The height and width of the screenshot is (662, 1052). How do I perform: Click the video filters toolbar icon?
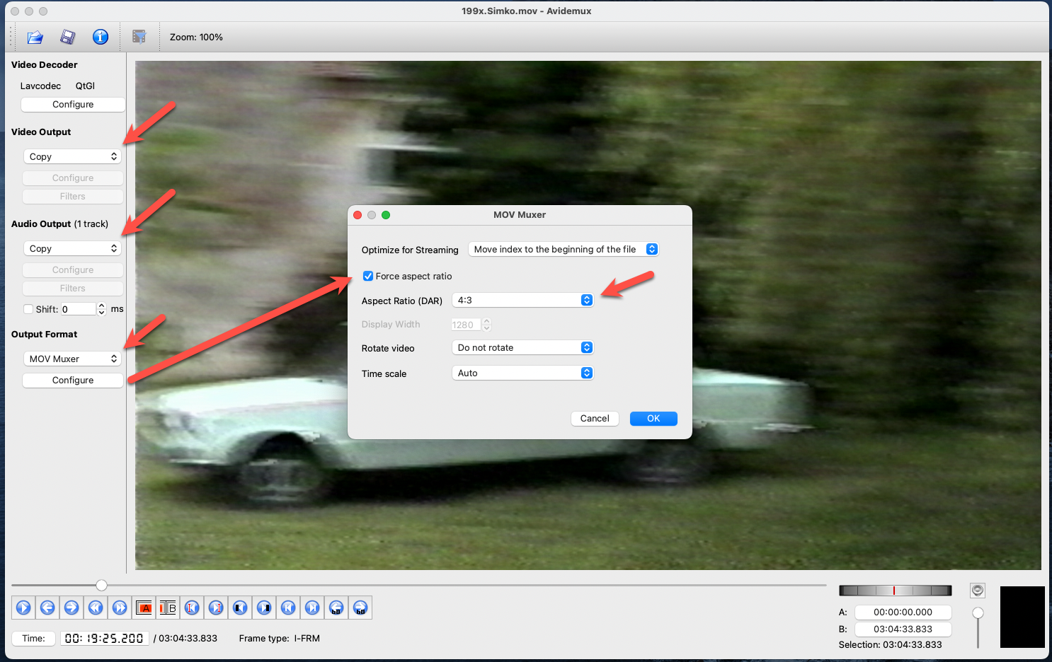139,37
